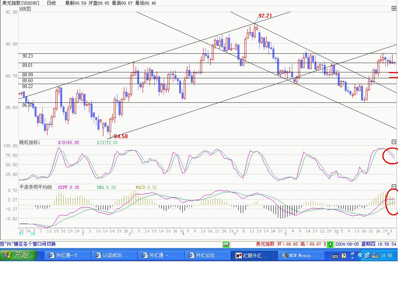The image size is (398, 299).
Task: Click the system clock showing 18:56
Action: (386, 255)
